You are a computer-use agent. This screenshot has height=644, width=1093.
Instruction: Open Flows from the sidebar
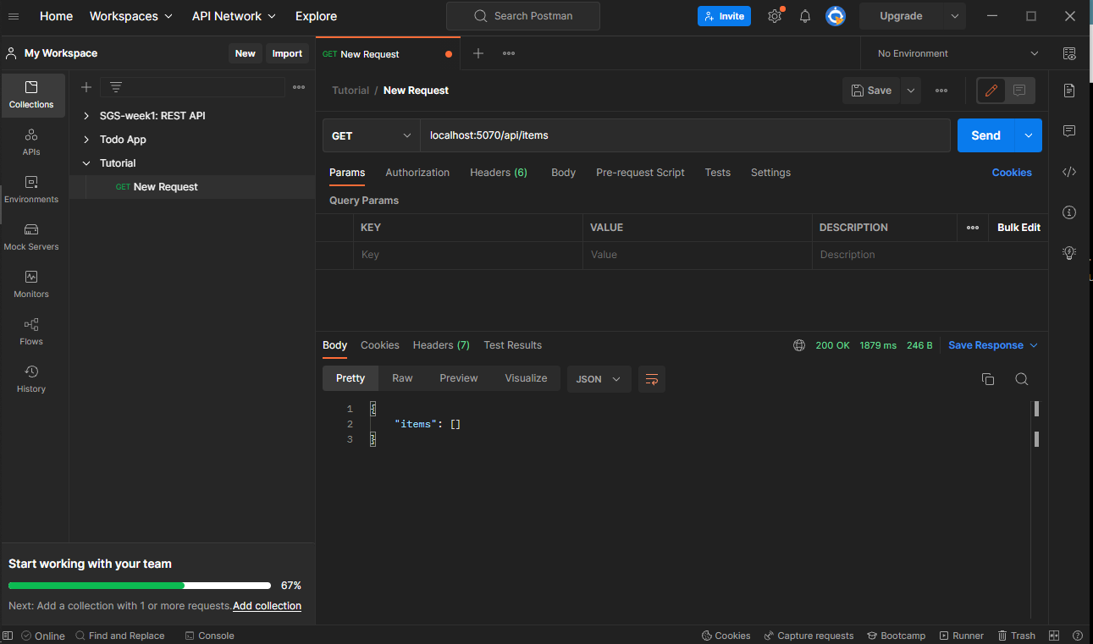pos(31,332)
